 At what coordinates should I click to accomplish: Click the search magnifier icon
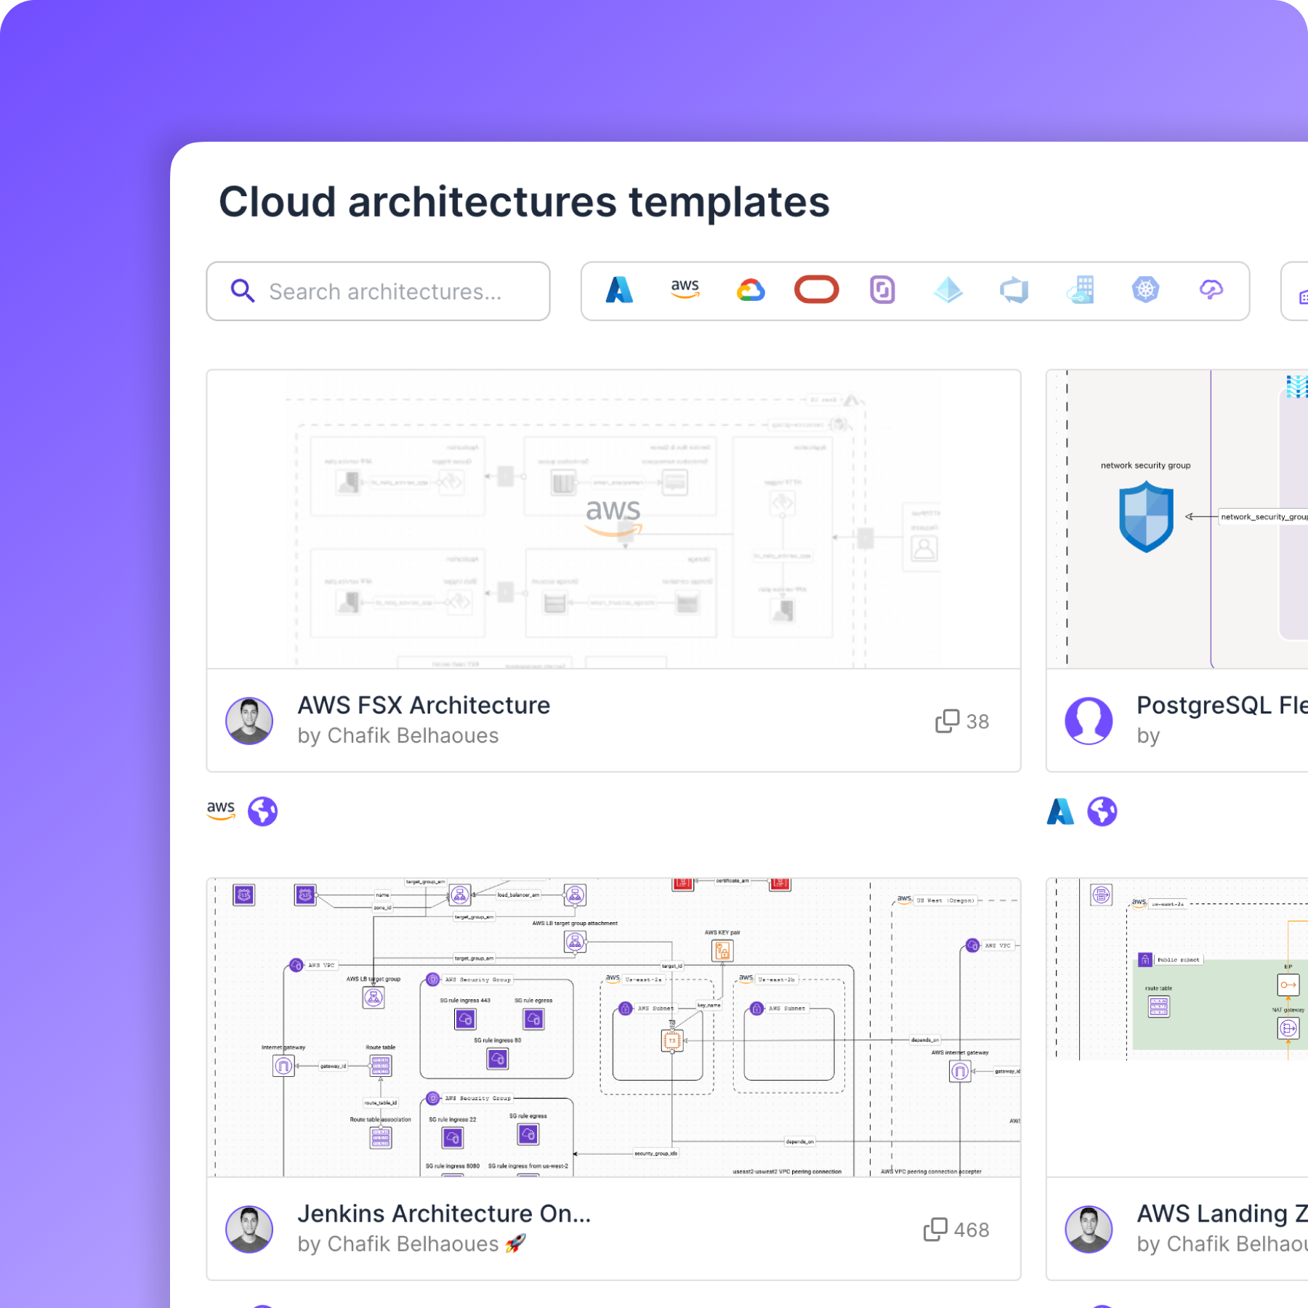(x=243, y=290)
